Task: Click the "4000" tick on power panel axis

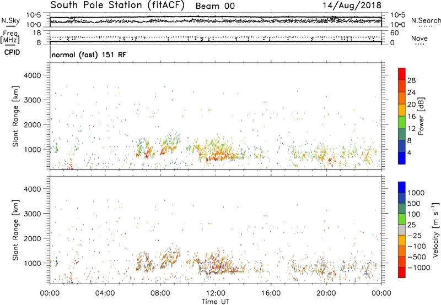Action: coord(32,75)
